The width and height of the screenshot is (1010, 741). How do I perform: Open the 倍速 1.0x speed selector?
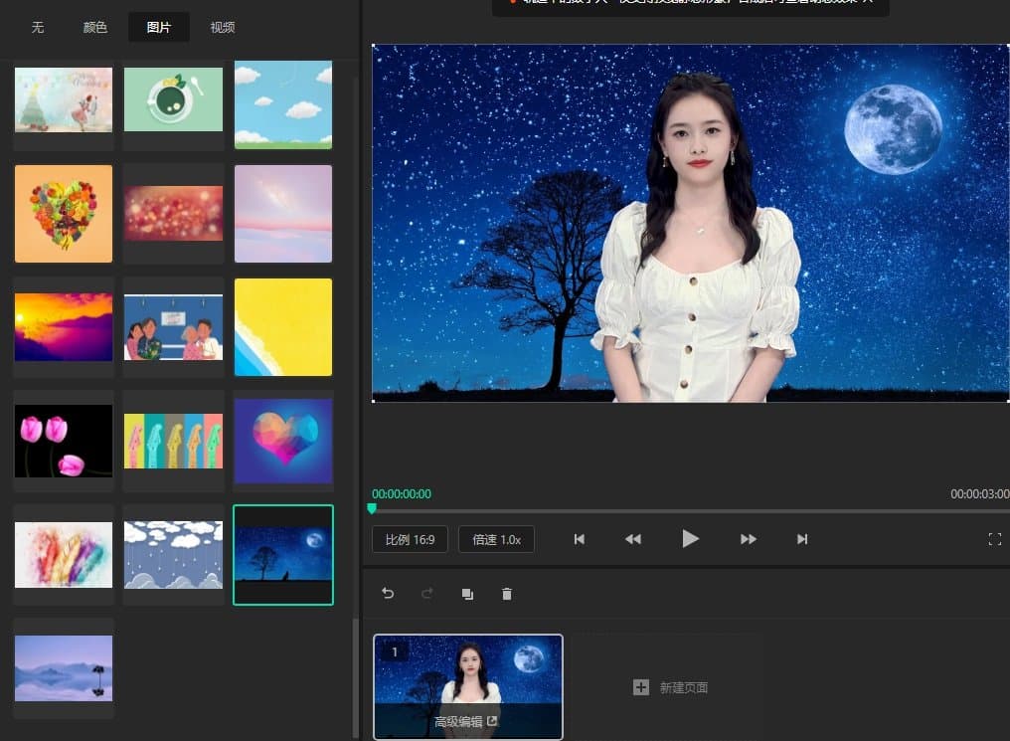[496, 539]
